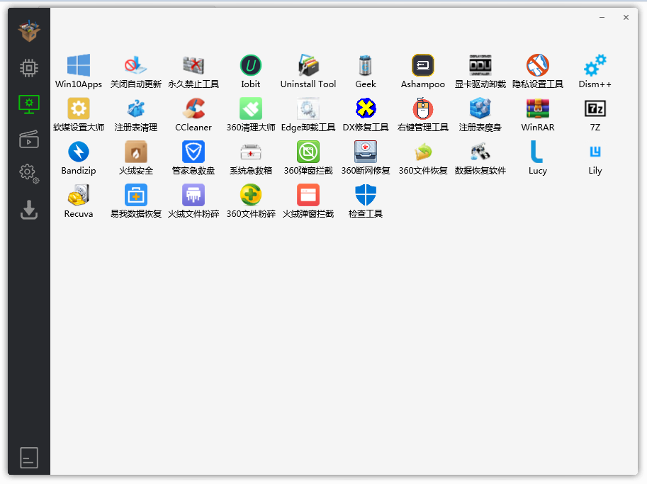647x484 pixels.
Task: Open the Win10Apps tool
Action: pyautogui.click(x=79, y=67)
